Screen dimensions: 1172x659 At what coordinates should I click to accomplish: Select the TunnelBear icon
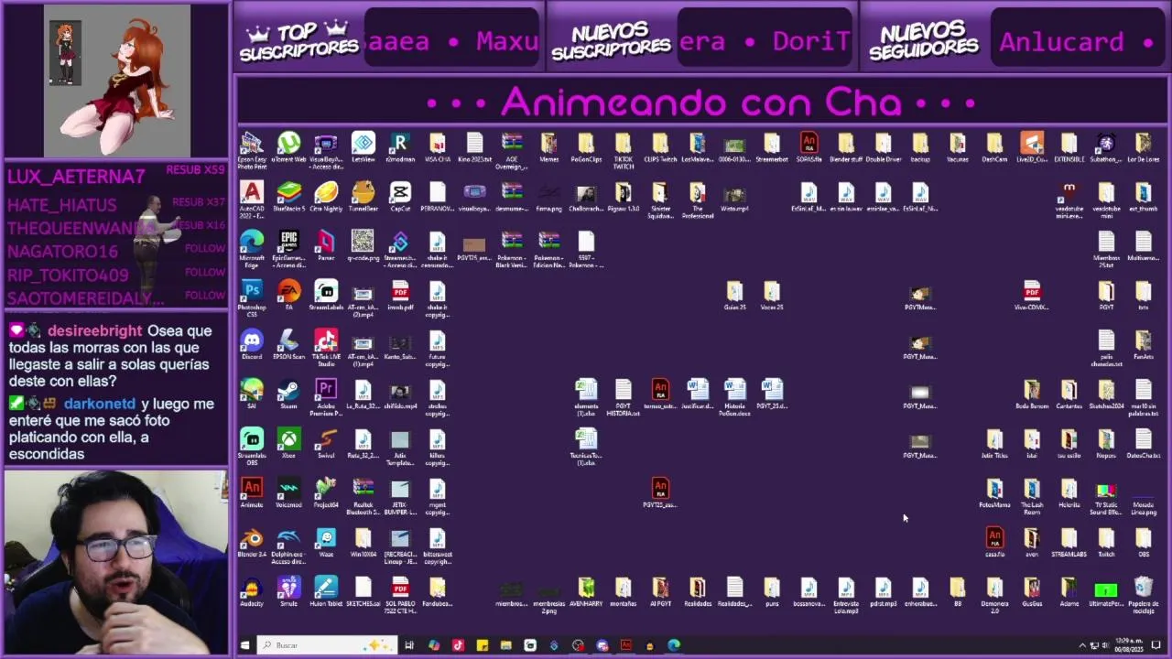[364, 198]
